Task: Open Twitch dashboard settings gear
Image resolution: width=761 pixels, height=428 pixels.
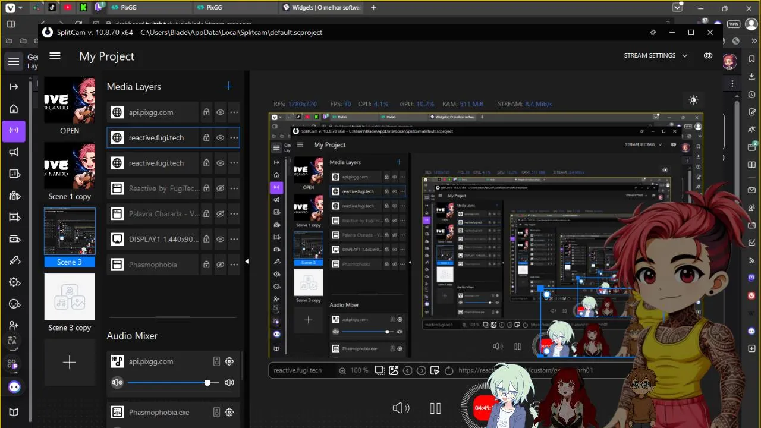Action: coord(14,282)
